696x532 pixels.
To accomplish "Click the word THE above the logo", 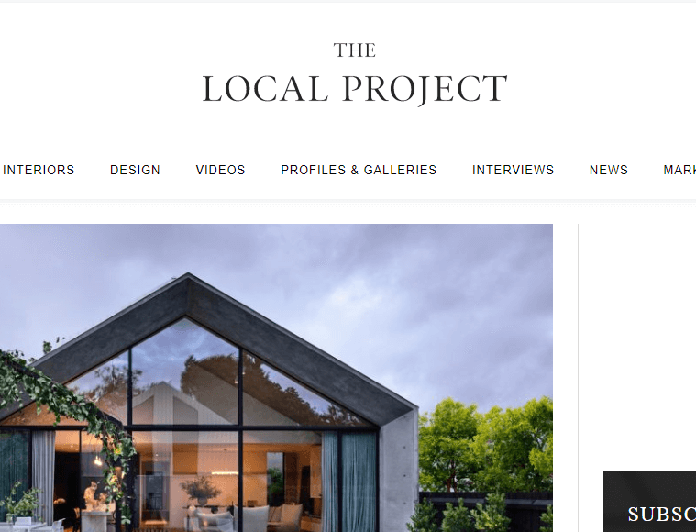I will [355, 50].
